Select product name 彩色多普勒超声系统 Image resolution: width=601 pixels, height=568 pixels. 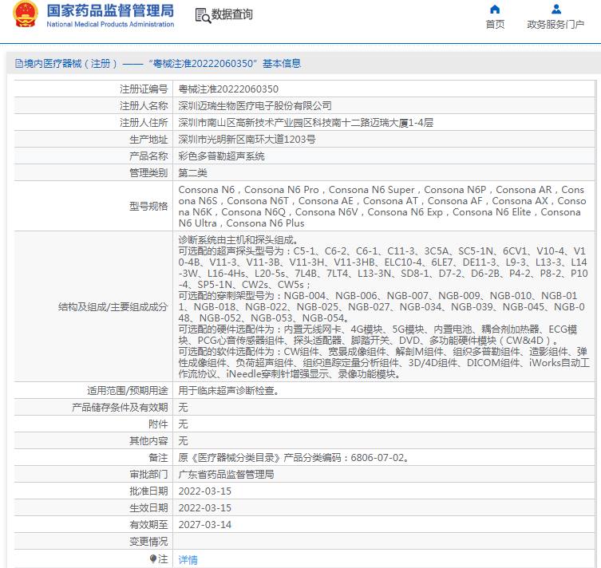(222, 156)
